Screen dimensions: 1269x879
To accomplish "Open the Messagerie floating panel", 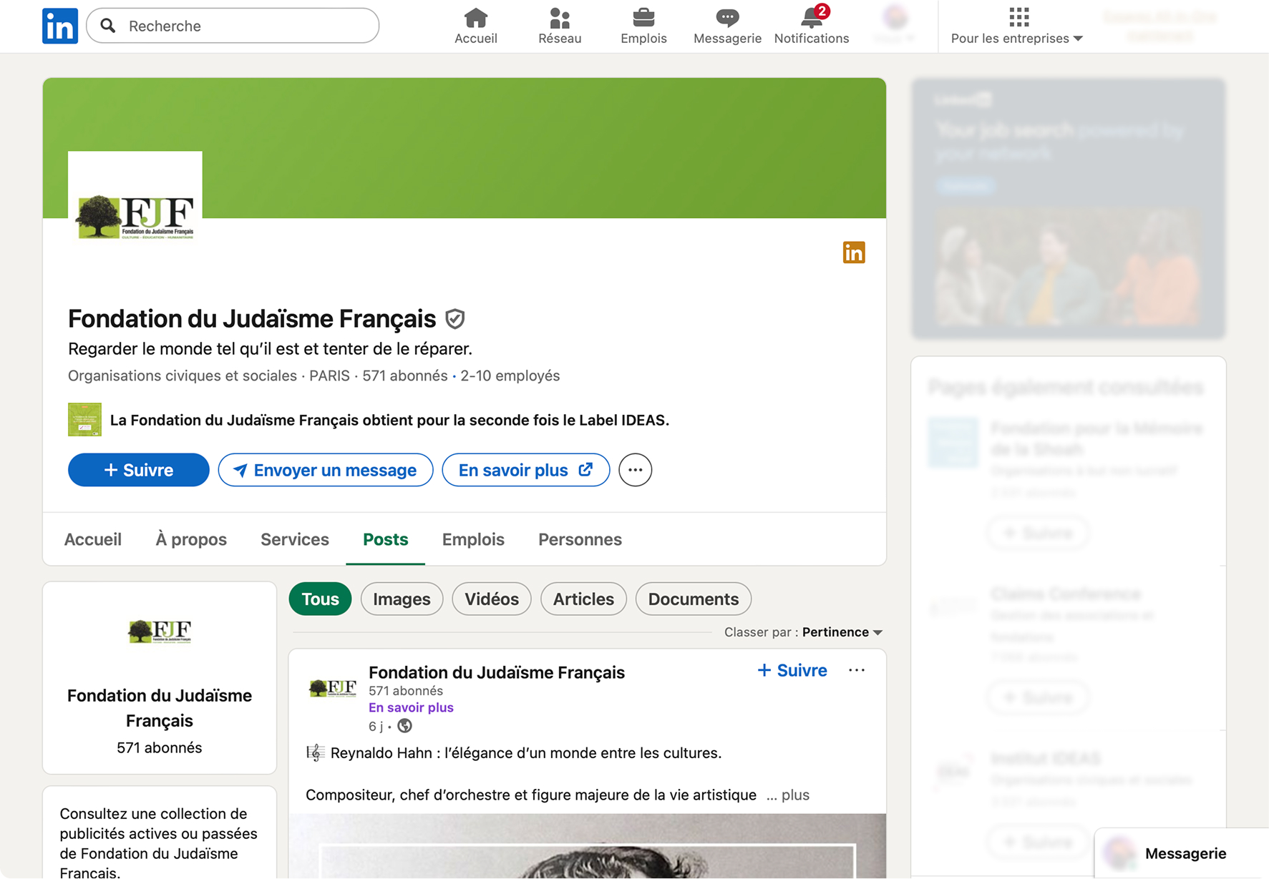I will point(1182,853).
